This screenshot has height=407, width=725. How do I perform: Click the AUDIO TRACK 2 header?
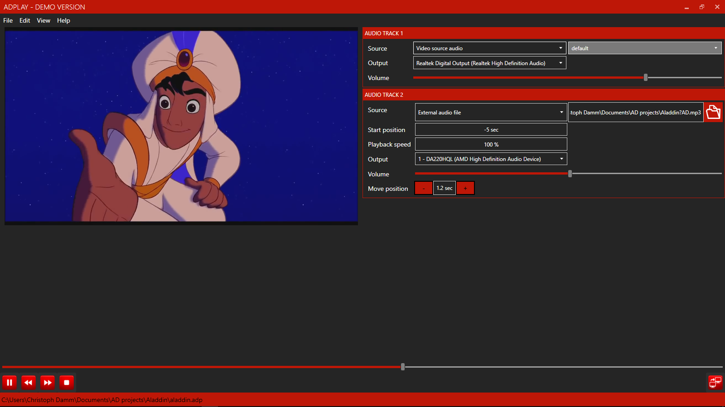543,95
